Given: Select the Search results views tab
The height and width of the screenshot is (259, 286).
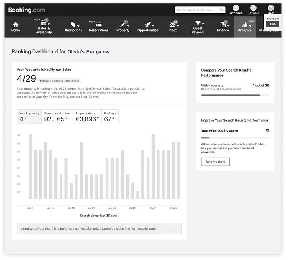Looking at the screenshot, I should (57, 117).
